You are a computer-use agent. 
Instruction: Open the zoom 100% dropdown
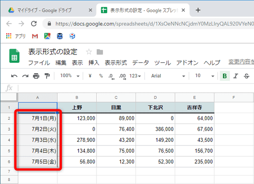(x=70, y=76)
